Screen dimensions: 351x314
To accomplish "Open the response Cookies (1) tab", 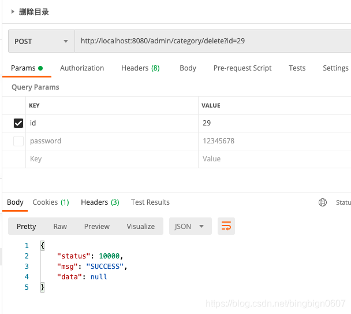I will click(51, 202).
